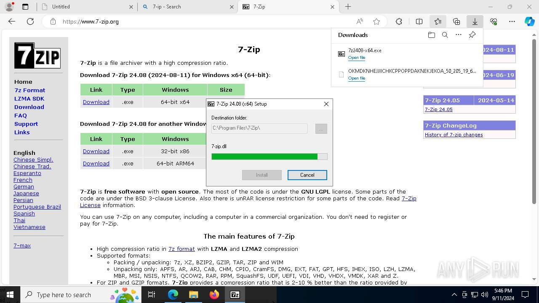Download the 64-bit ARM64 exe
Viewport: 539px width, 303px height.
(x=96, y=164)
